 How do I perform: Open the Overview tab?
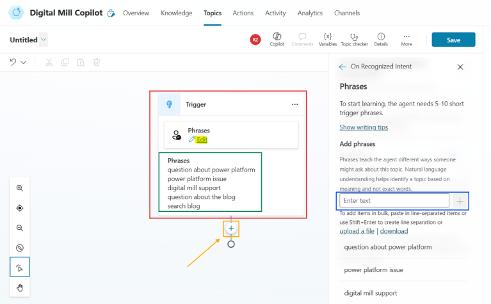(x=136, y=13)
